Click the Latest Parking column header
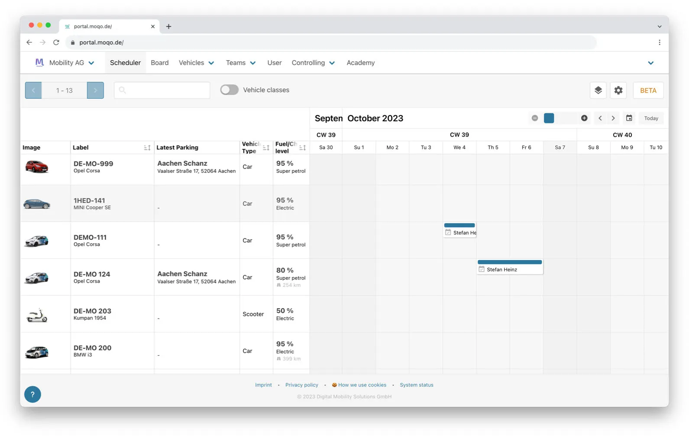Viewport: 689px width, 438px height. 177,148
